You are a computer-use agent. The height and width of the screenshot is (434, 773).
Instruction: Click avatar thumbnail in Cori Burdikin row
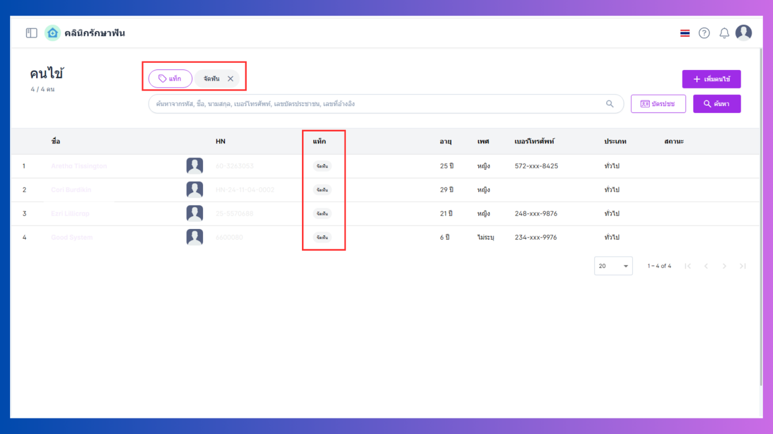[x=194, y=190]
